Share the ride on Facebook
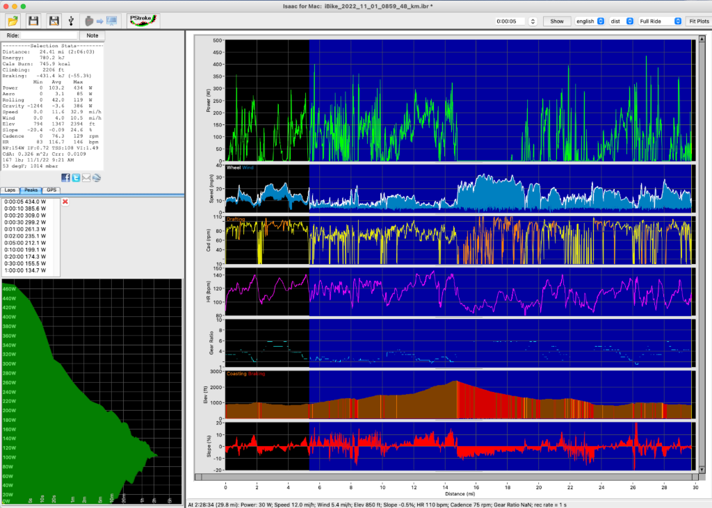The width and height of the screenshot is (712, 508). point(65,177)
